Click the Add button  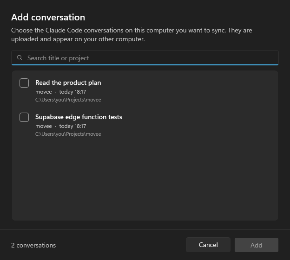(257, 245)
